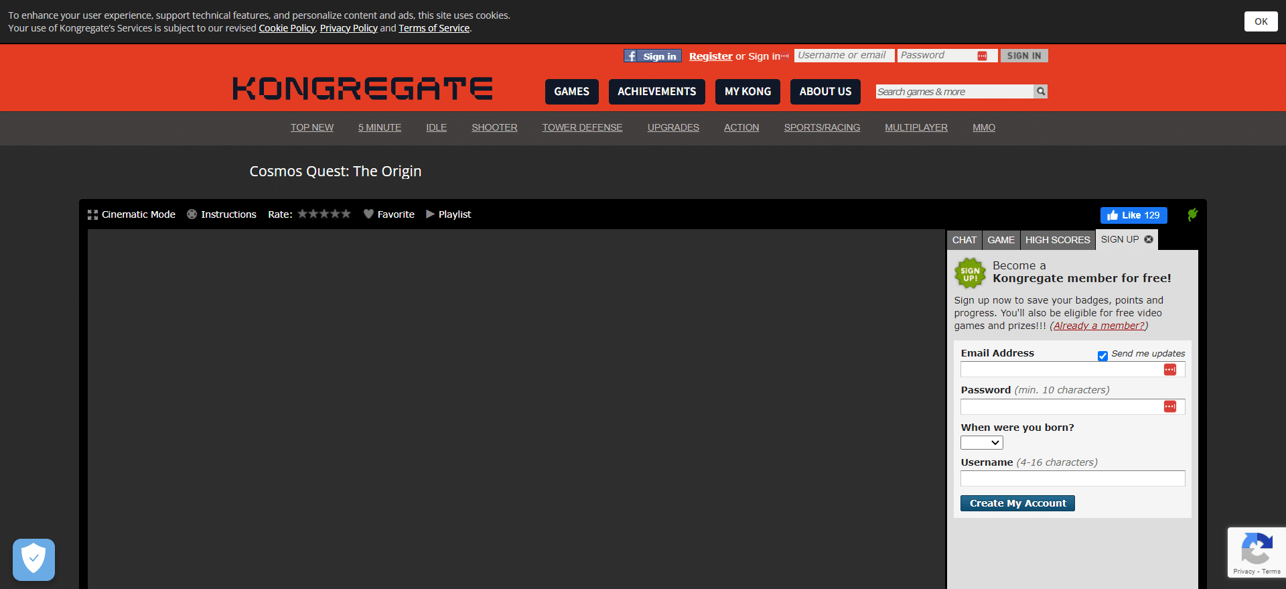Open the GAMES menu

tap(571, 92)
